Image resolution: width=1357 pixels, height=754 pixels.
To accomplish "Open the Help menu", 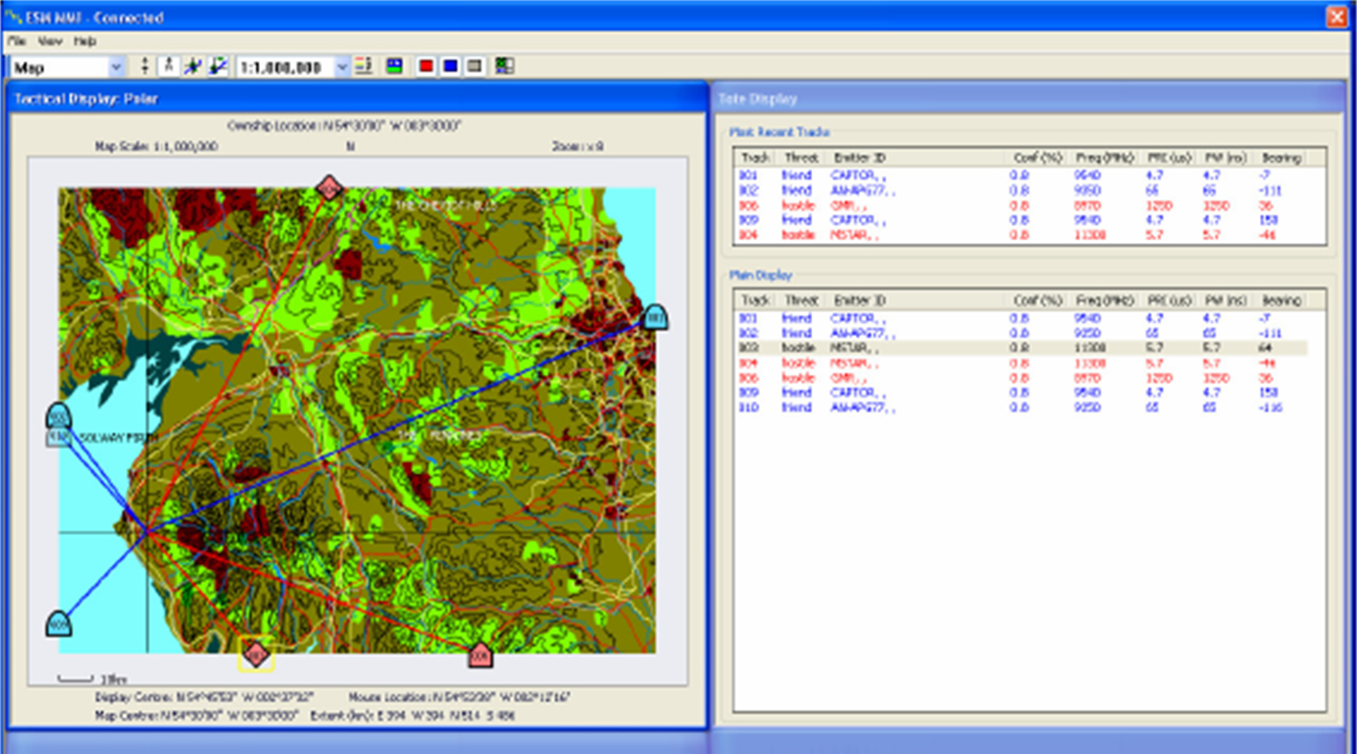I will tap(85, 42).
